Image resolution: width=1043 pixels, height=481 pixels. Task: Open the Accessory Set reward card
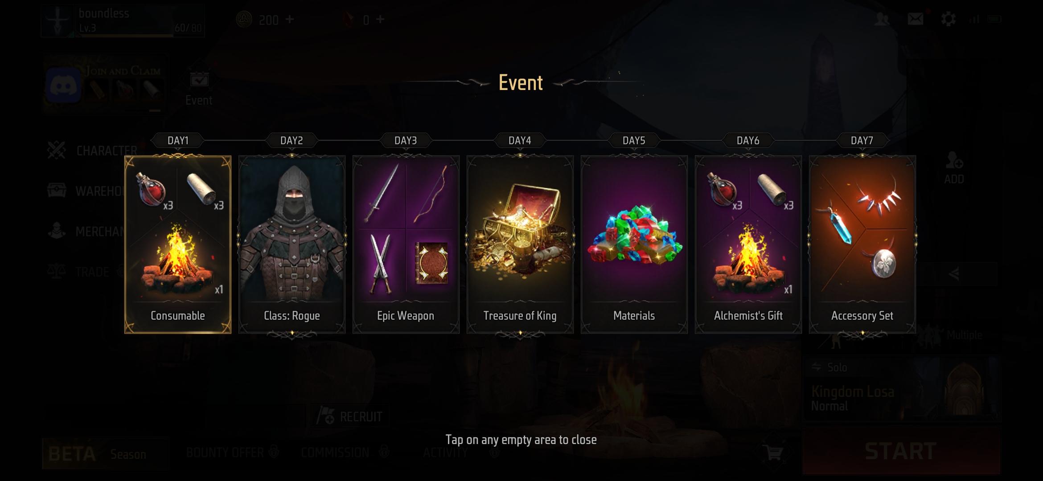pos(862,244)
